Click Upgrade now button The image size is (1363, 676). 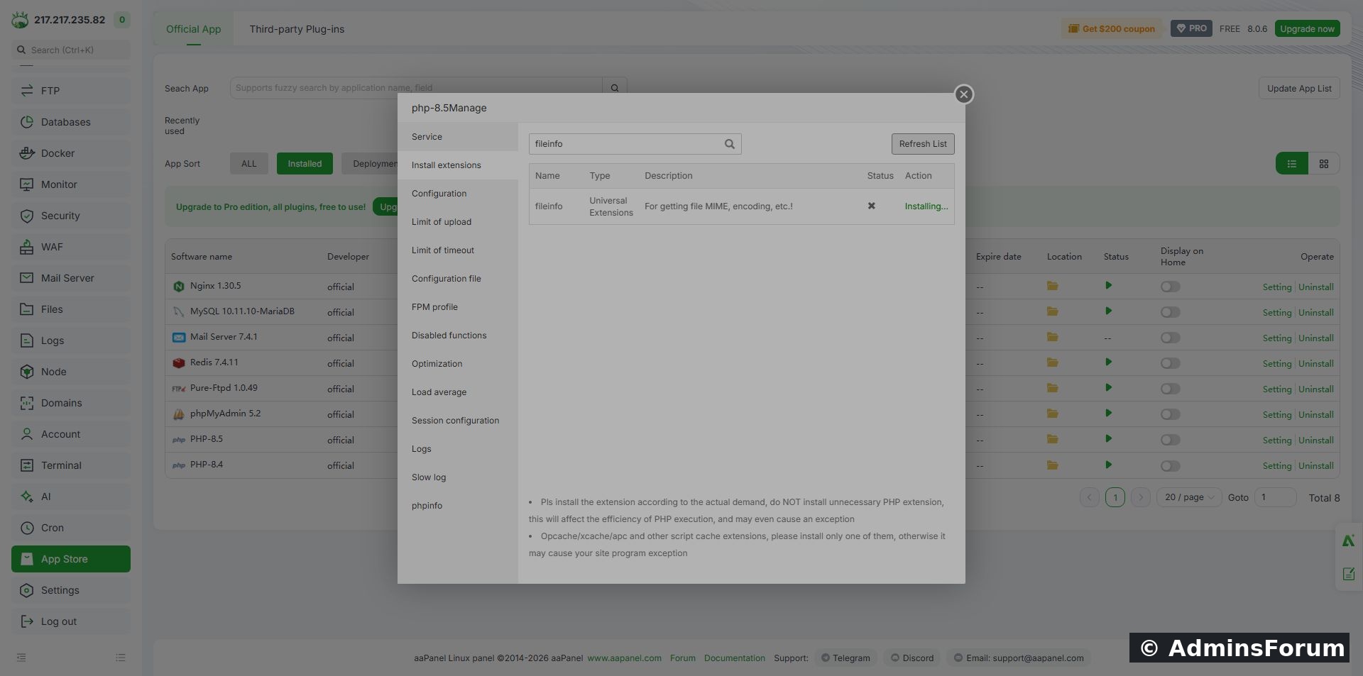pos(1307,29)
